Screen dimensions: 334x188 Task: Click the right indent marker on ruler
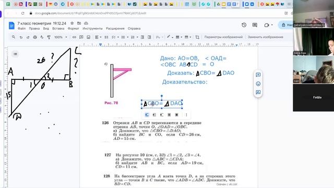236,45
